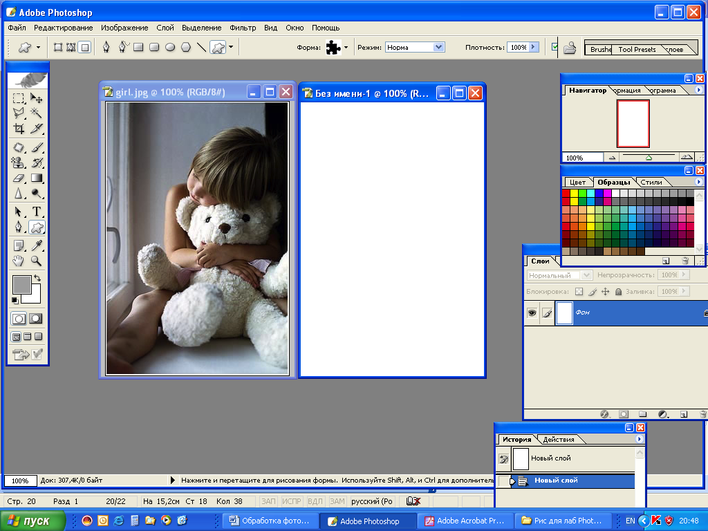This screenshot has width=708, height=531.
Task: Select the Move tool
Action: click(x=36, y=98)
